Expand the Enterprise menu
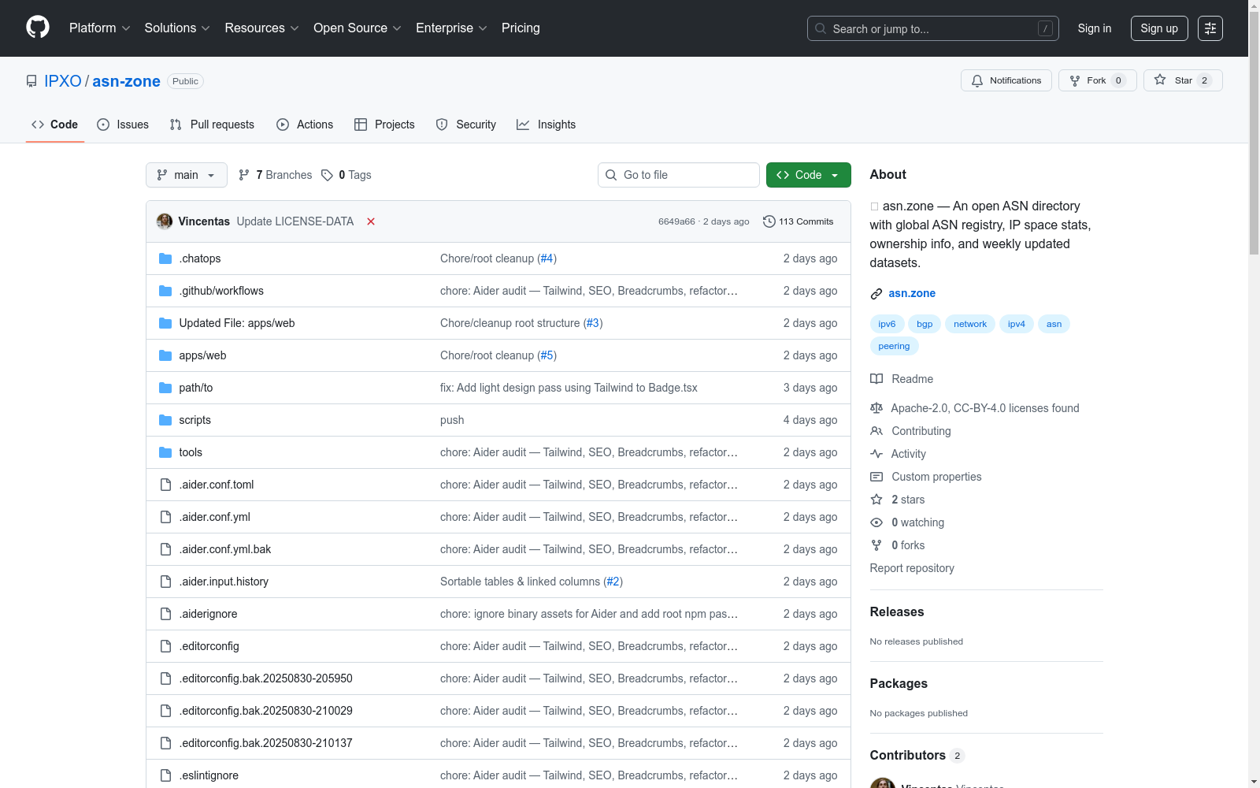The image size is (1260, 788). [x=452, y=28]
